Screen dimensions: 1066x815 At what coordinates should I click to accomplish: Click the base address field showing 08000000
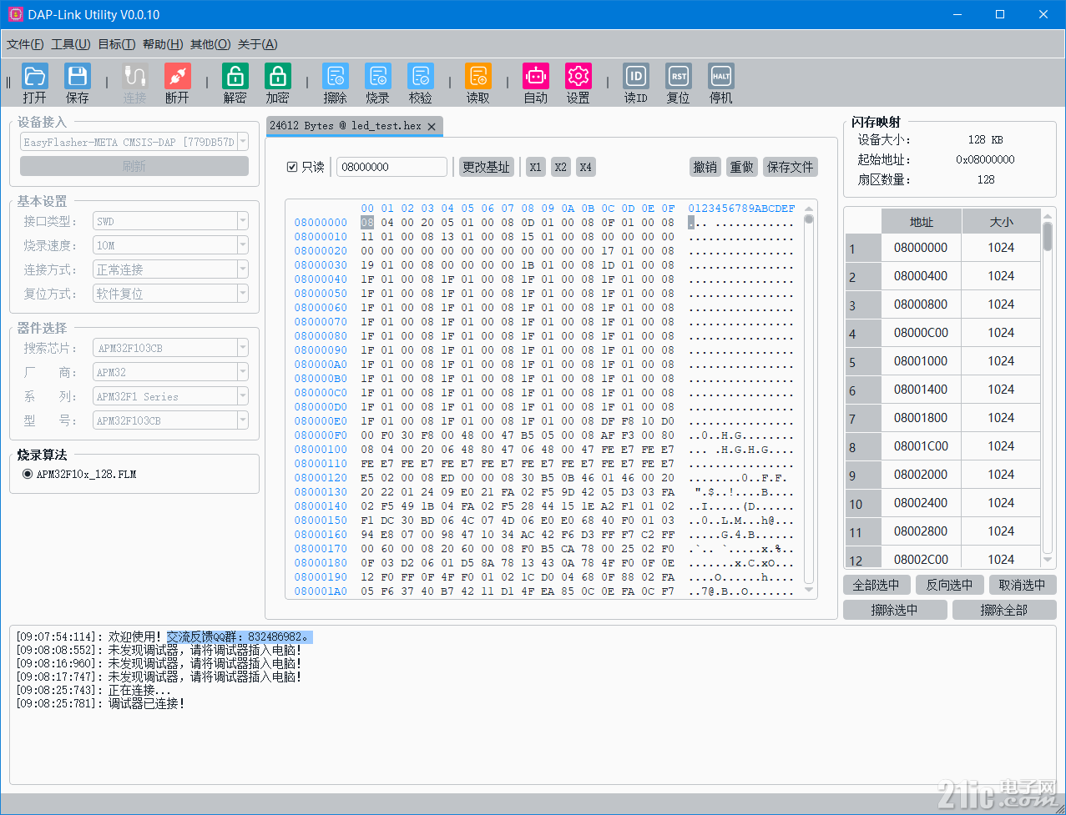(x=392, y=167)
